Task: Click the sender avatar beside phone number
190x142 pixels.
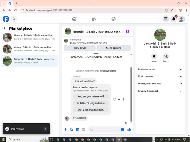Action: [x=67, y=119]
